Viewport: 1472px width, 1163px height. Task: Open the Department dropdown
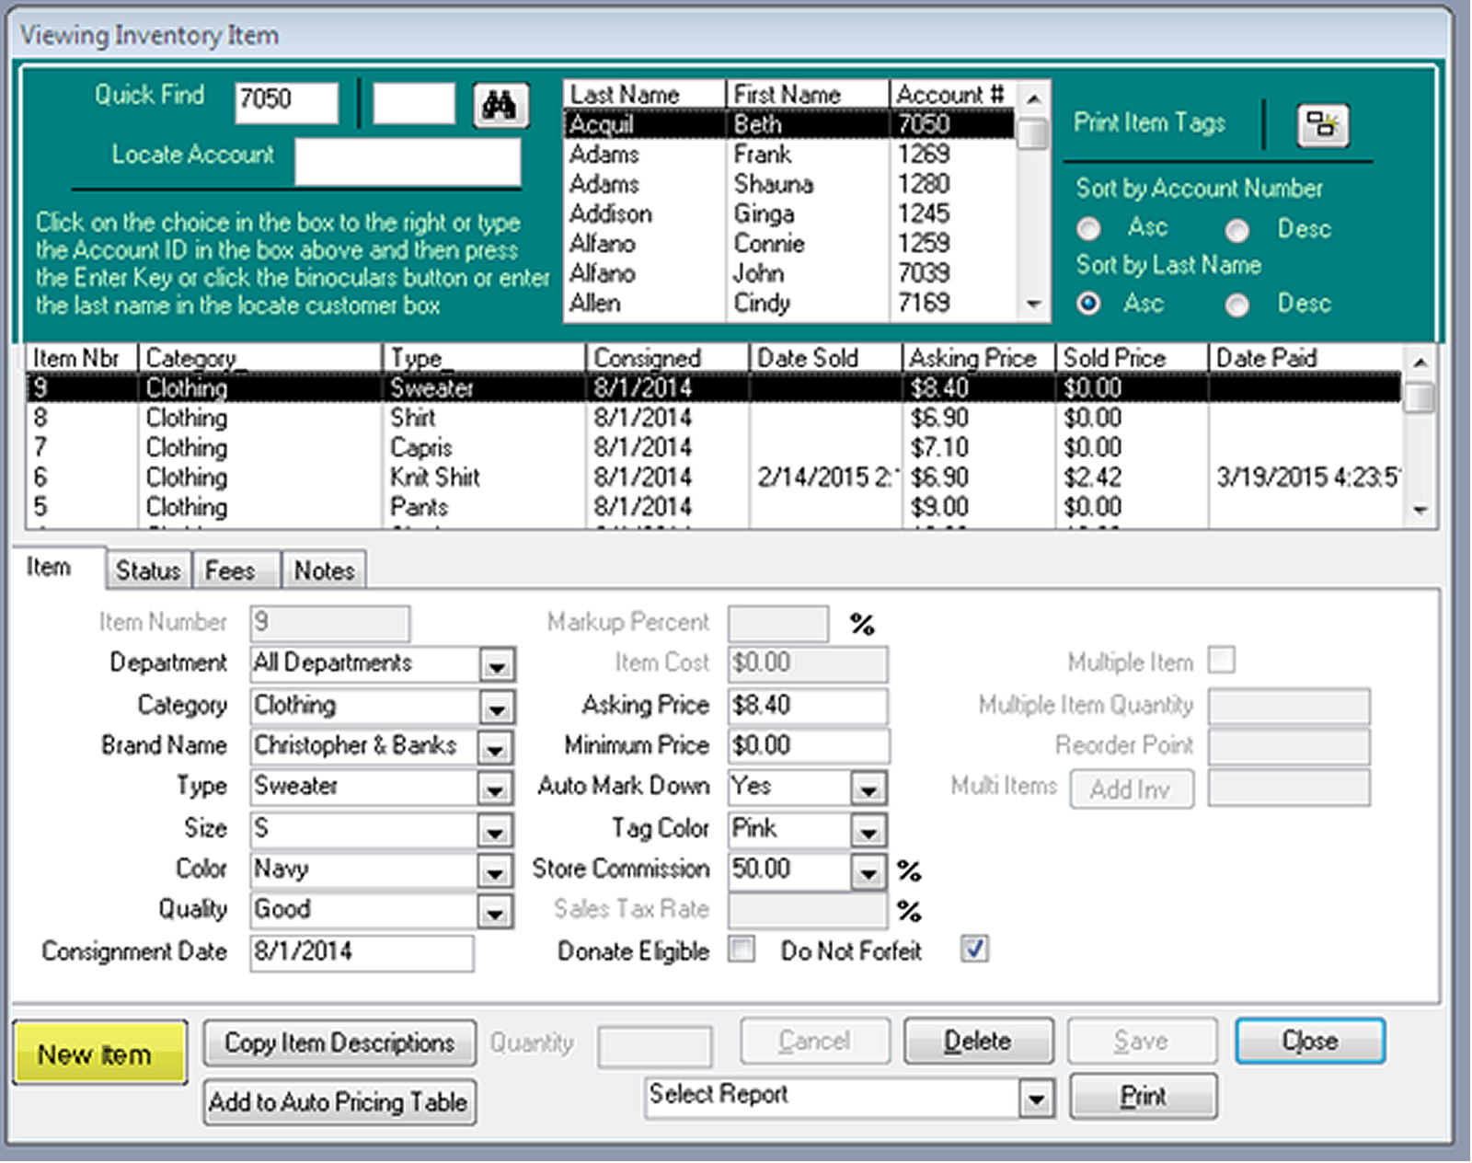point(497,663)
